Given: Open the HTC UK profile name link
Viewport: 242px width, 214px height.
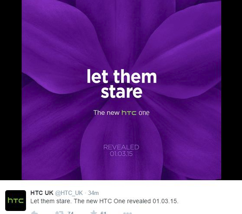Looking at the screenshot, I should point(42,193).
